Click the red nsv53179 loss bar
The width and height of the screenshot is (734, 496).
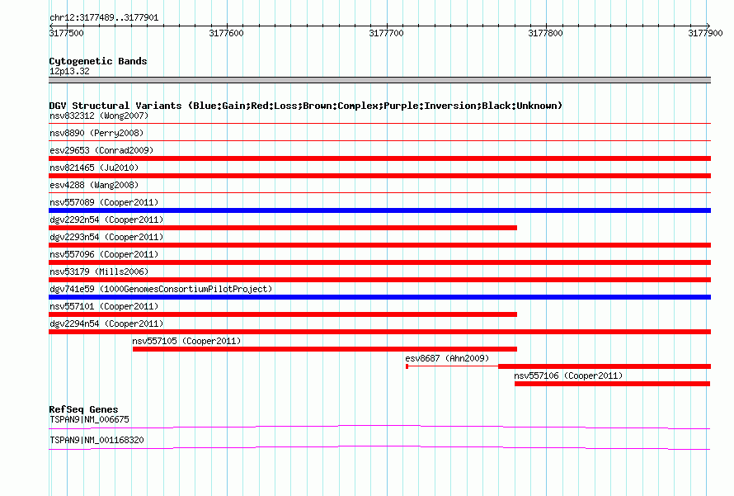point(379,280)
